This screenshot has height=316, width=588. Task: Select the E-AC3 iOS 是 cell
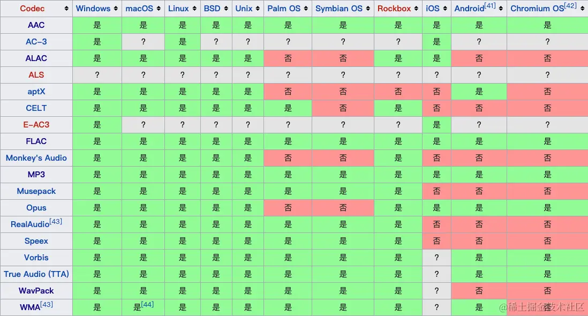point(436,124)
